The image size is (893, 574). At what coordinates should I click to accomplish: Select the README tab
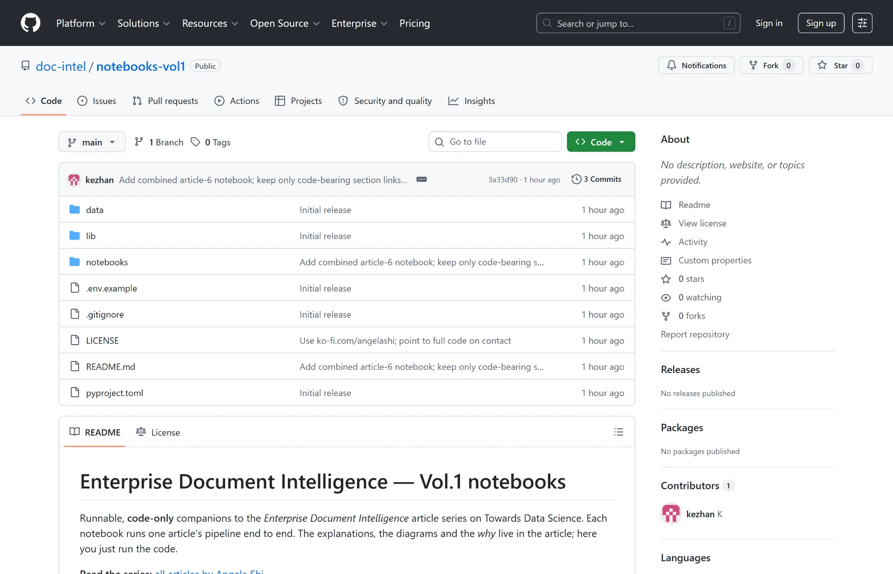(x=95, y=432)
